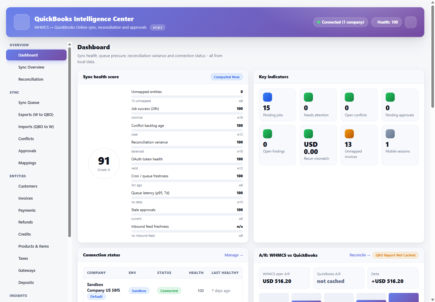Open Gateways entity page

36,270
